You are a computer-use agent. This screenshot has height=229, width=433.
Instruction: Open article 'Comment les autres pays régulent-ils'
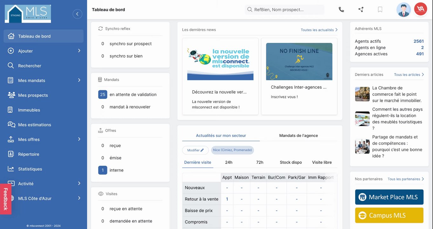coord(397,119)
